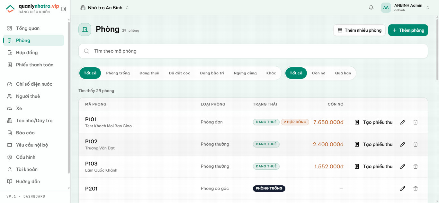Filter rooms by Đang bảo trì
439x203 pixels.
pyautogui.click(x=212, y=73)
